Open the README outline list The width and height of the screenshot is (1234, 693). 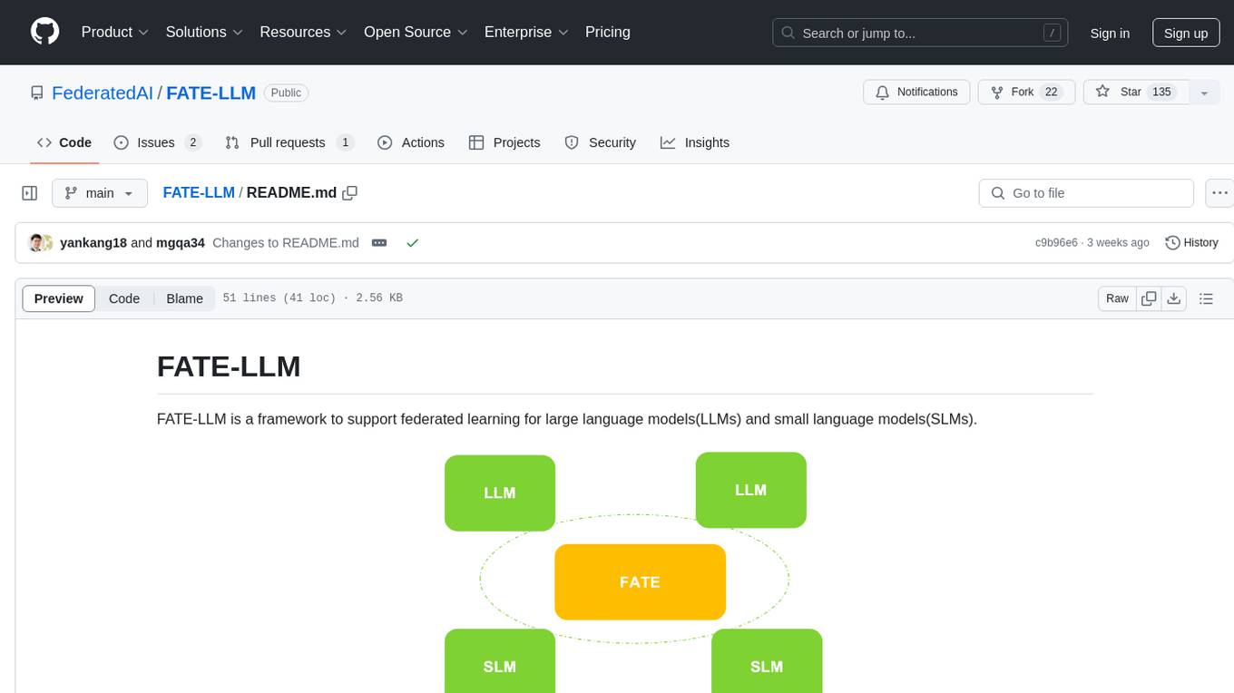coord(1206,298)
